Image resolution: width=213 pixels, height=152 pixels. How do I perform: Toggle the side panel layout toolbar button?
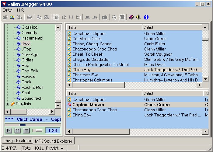122,17
